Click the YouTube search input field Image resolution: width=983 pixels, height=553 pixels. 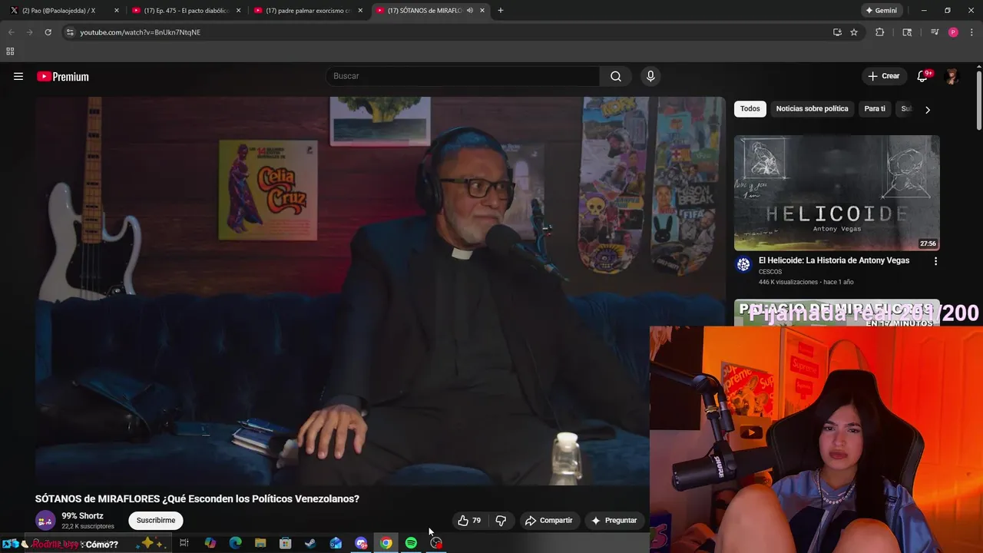tap(463, 76)
